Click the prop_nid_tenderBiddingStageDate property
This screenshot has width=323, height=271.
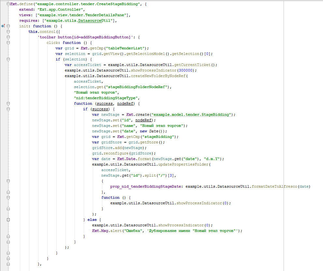pos(146,187)
